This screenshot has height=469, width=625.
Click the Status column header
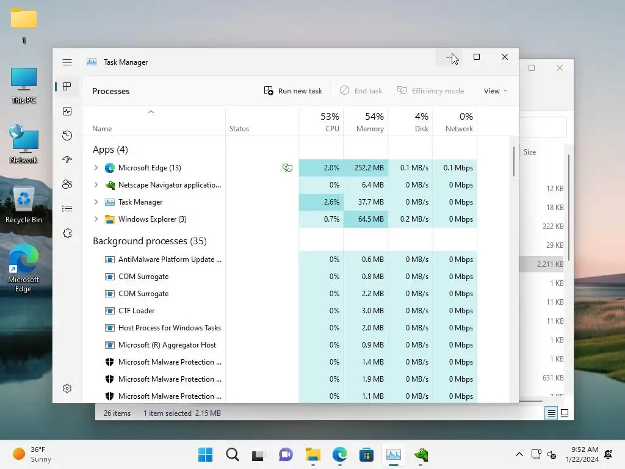coord(262,122)
